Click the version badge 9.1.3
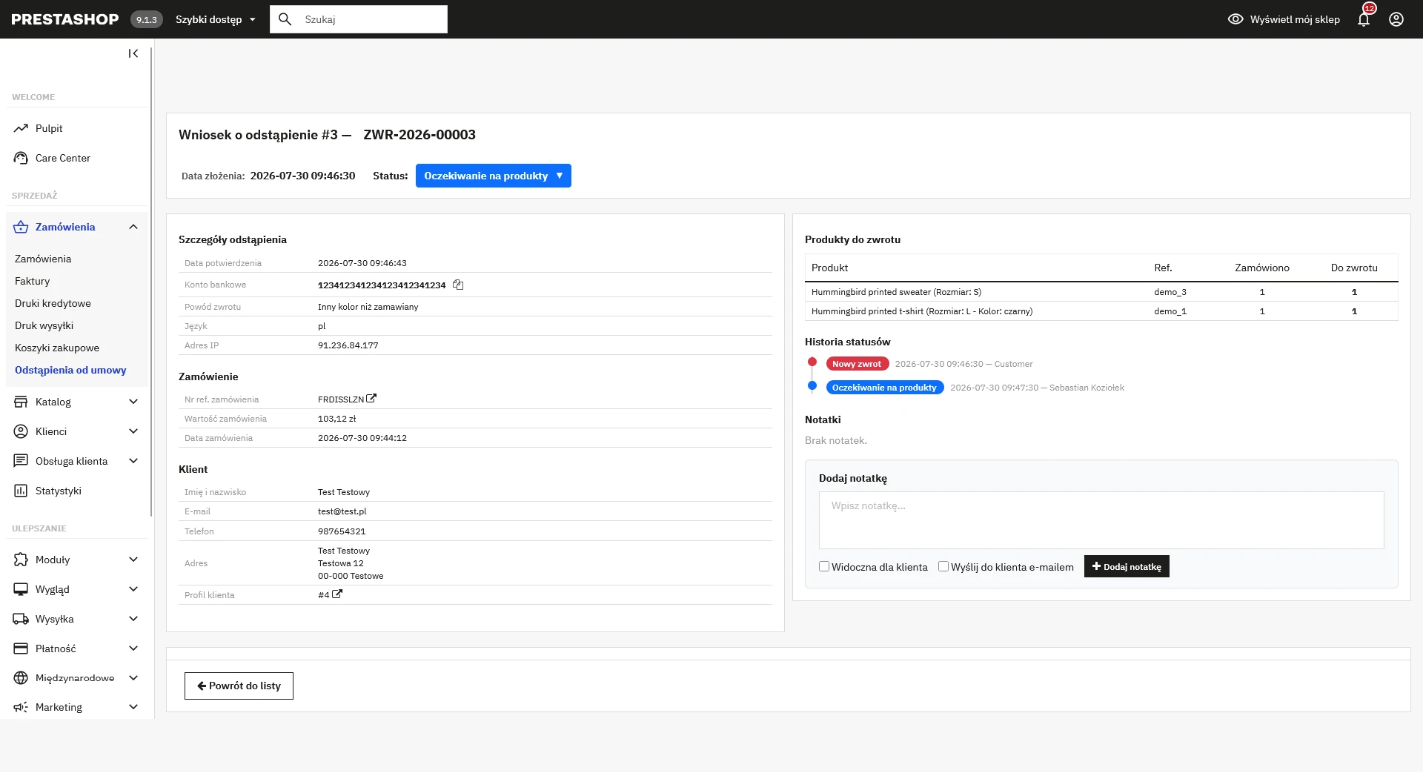The height and width of the screenshot is (773, 1423). 147,19
